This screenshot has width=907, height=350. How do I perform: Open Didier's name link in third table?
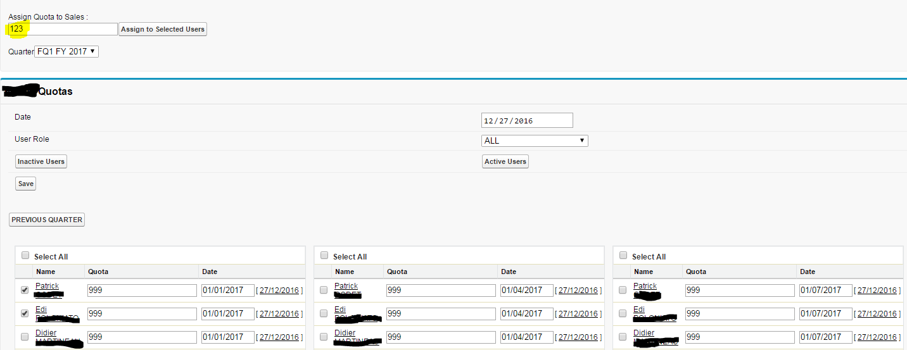[x=644, y=333]
